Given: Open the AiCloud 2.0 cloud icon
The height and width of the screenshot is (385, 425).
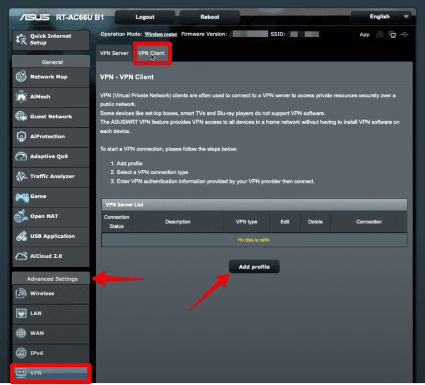Looking at the screenshot, I should click(x=22, y=256).
